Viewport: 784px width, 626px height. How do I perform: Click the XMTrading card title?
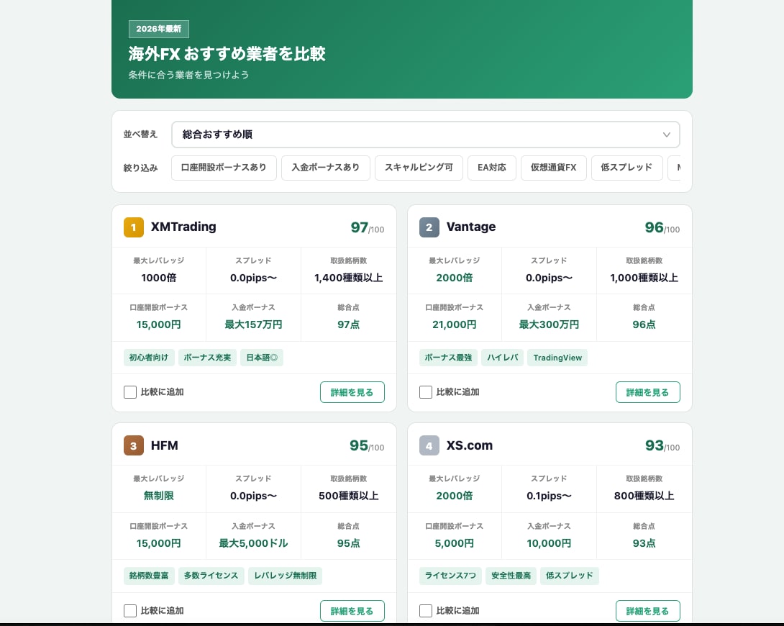tap(183, 227)
